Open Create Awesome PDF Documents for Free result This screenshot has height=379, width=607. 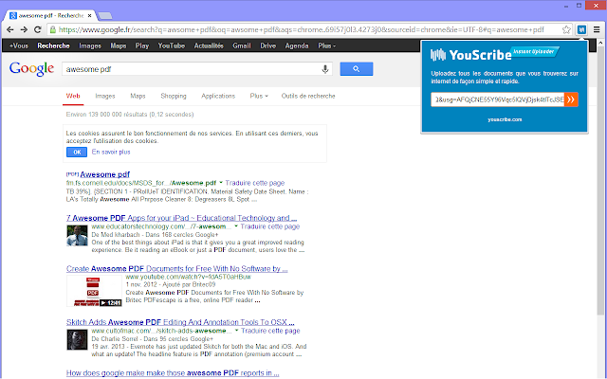177,269
